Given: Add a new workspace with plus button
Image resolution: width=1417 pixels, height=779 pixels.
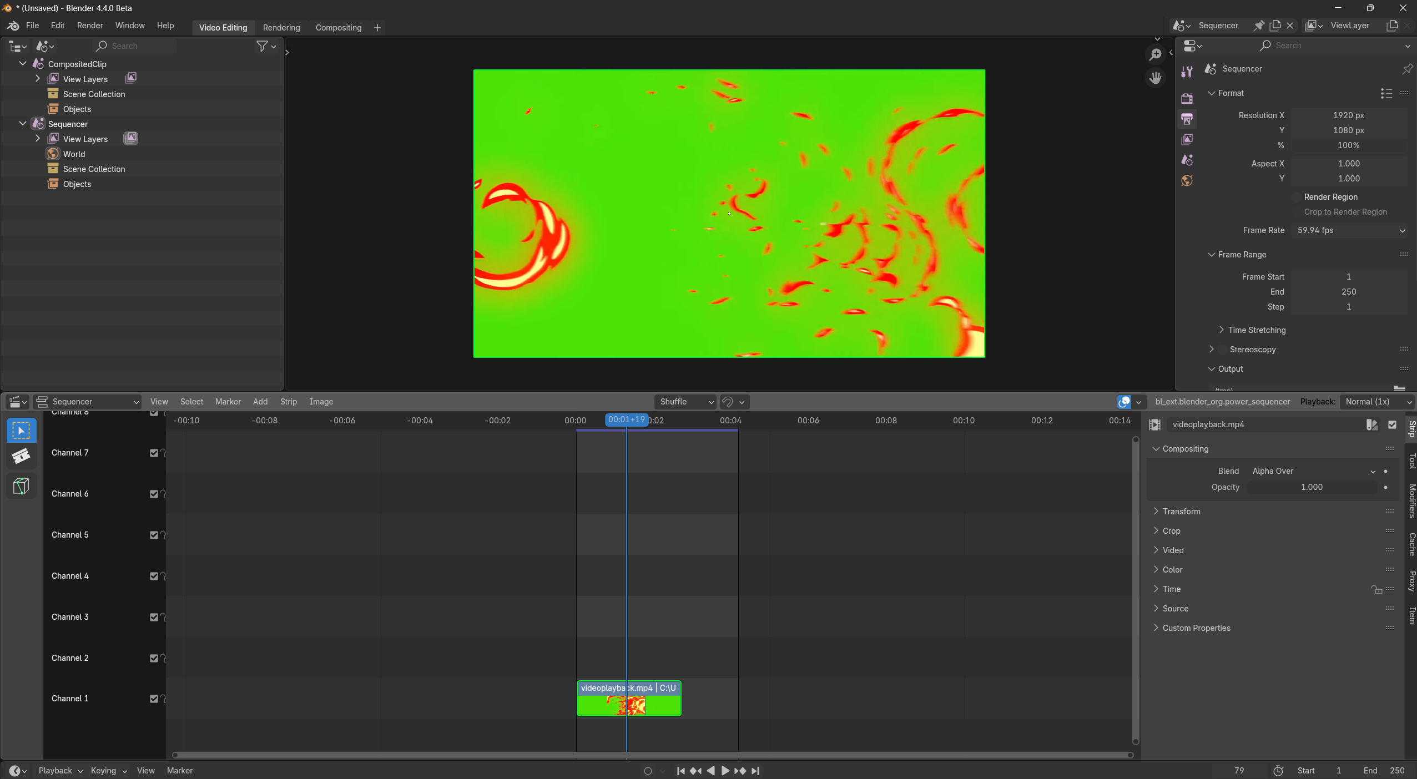Looking at the screenshot, I should point(377,28).
